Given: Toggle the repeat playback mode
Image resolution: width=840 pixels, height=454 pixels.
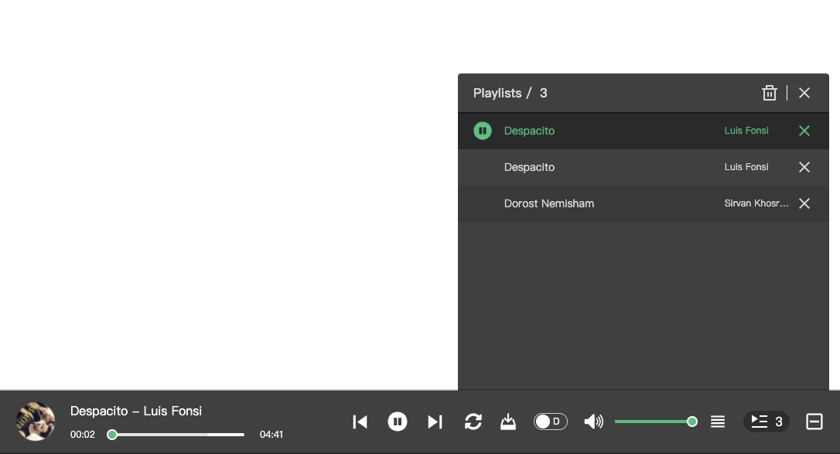Looking at the screenshot, I should pos(473,422).
